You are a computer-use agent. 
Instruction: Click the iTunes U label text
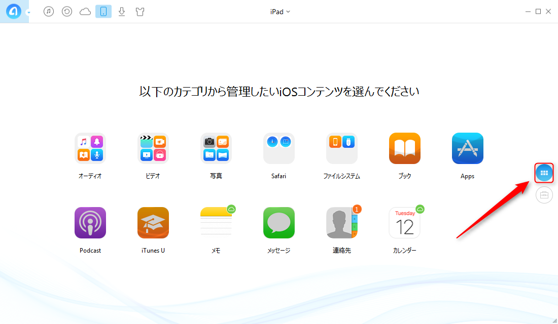click(153, 251)
